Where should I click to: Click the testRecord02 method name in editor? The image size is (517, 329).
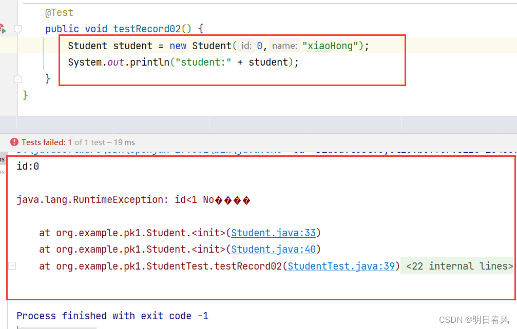(x=147, y=29)
